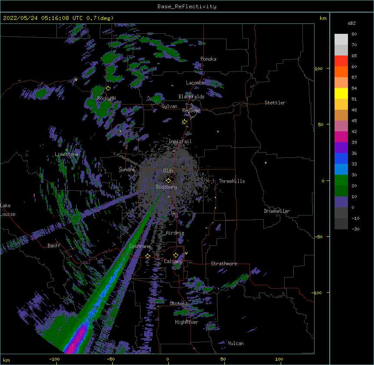374x365 pixels.
Task: Click the 100 tick on the right vertical axis
Action: click(318, 68)
